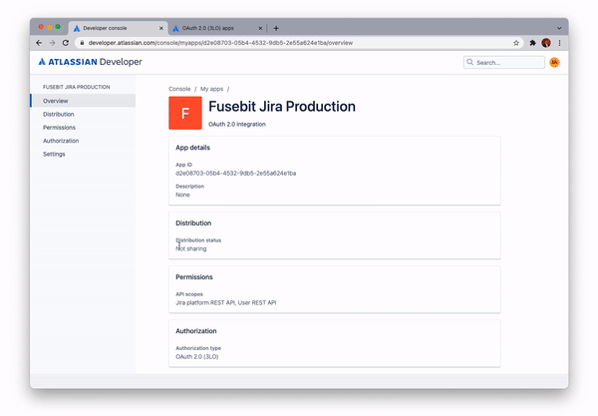The height and width of the screenshot is (416, 598).
Task: Click the address bar URL
Action: coord(220,43)
